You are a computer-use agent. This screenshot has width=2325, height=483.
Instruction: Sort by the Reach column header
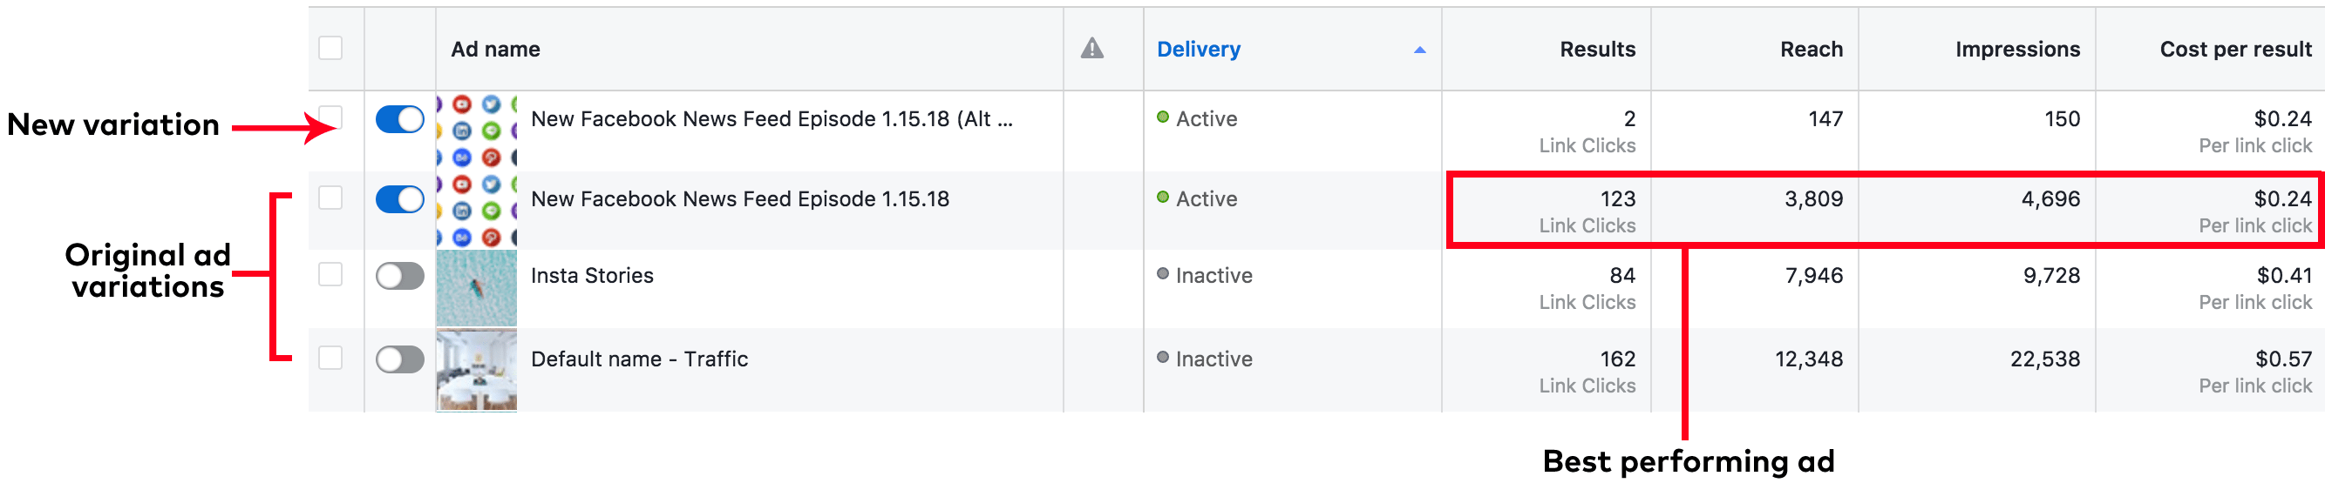click(x=1811, y=50)
